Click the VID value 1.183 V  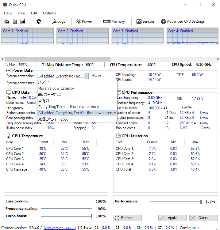198,99
